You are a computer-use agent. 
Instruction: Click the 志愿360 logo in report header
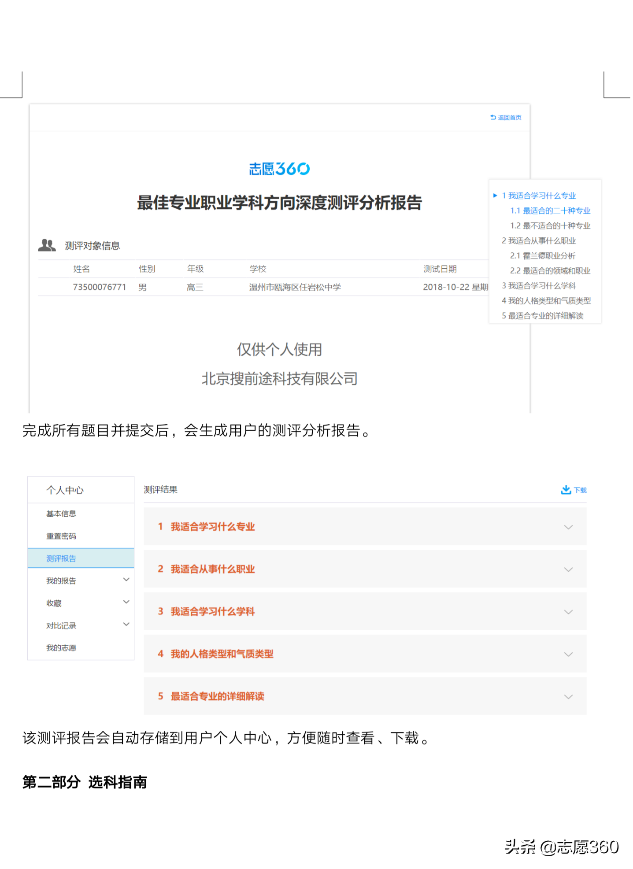(x=280, y=169)
